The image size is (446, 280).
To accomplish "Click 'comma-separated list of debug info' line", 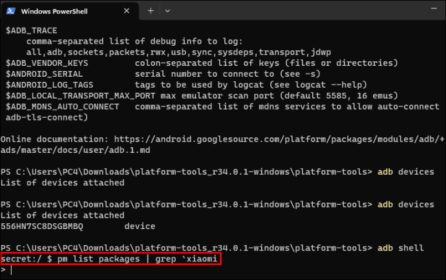I will pos(134,41).
